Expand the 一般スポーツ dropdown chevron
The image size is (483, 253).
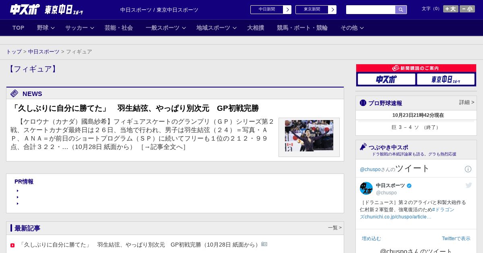click(x=184, y=28)
